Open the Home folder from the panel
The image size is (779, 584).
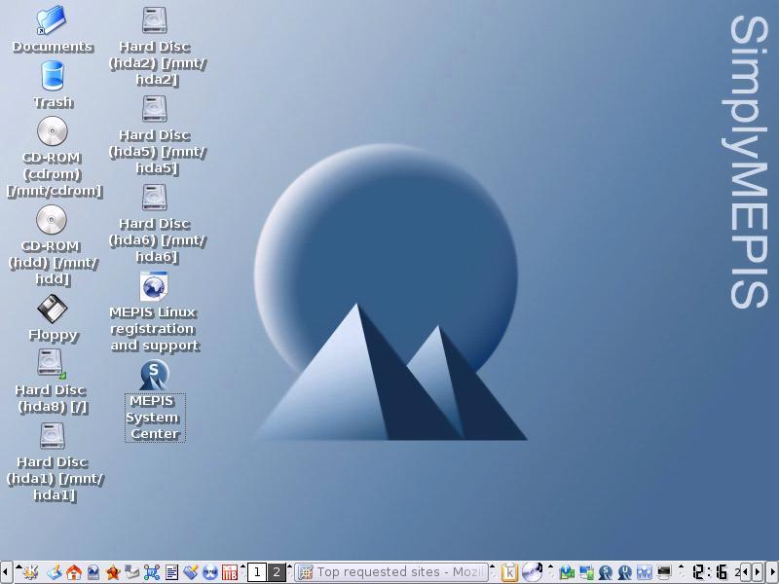click(74, 572)
